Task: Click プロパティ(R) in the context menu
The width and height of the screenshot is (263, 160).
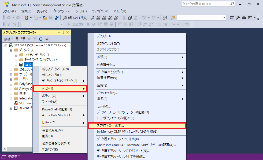Action: pyautogui.click(x=50, y=149)
